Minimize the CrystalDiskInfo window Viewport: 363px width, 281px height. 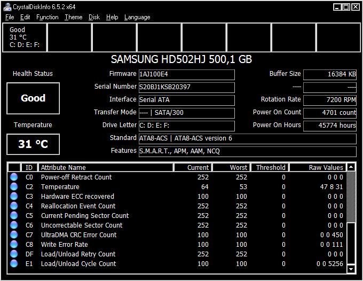coord(337,7)
